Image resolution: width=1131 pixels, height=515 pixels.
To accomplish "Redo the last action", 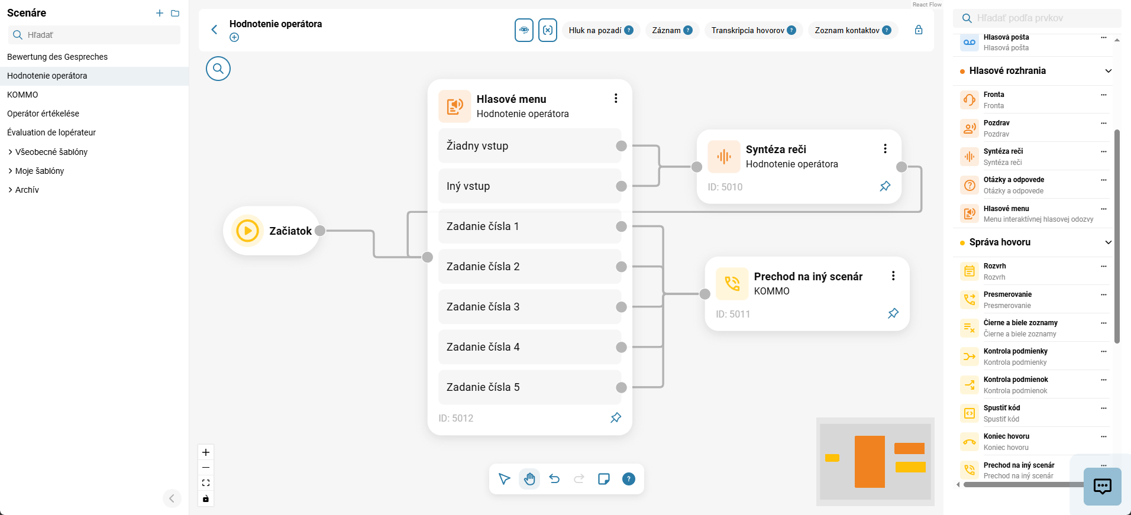I will (x=579, y=479).
